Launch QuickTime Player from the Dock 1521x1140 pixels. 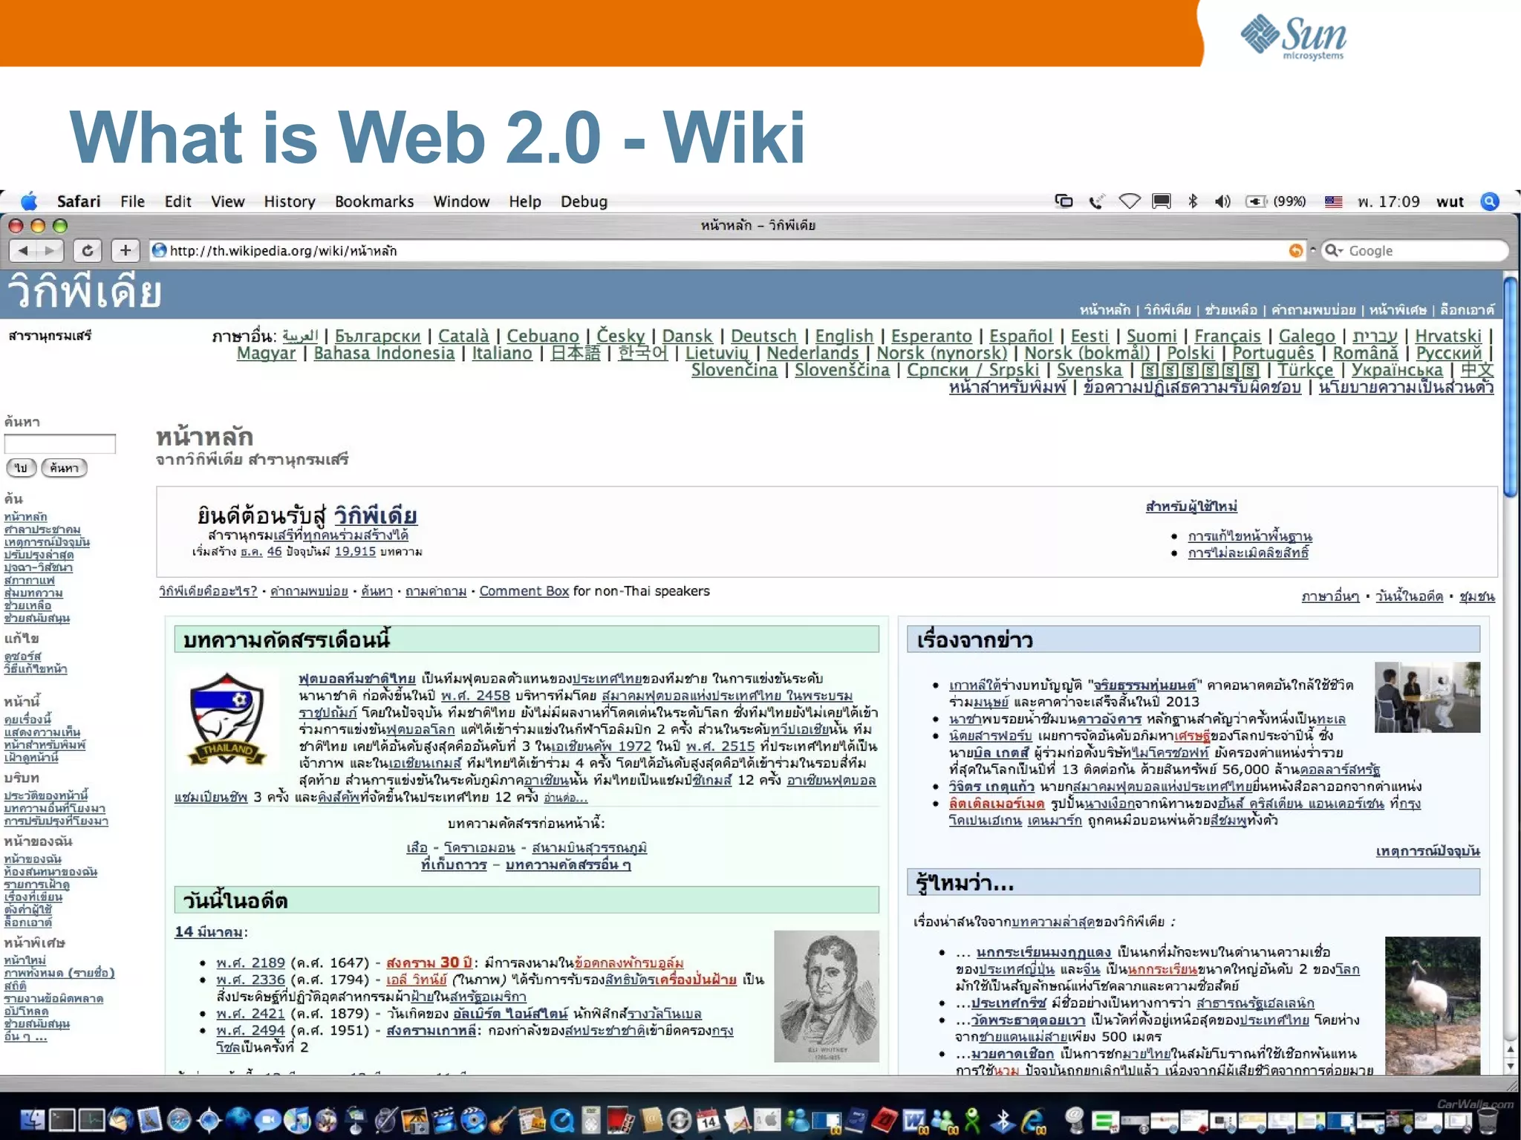click(x=561, y=1120)
